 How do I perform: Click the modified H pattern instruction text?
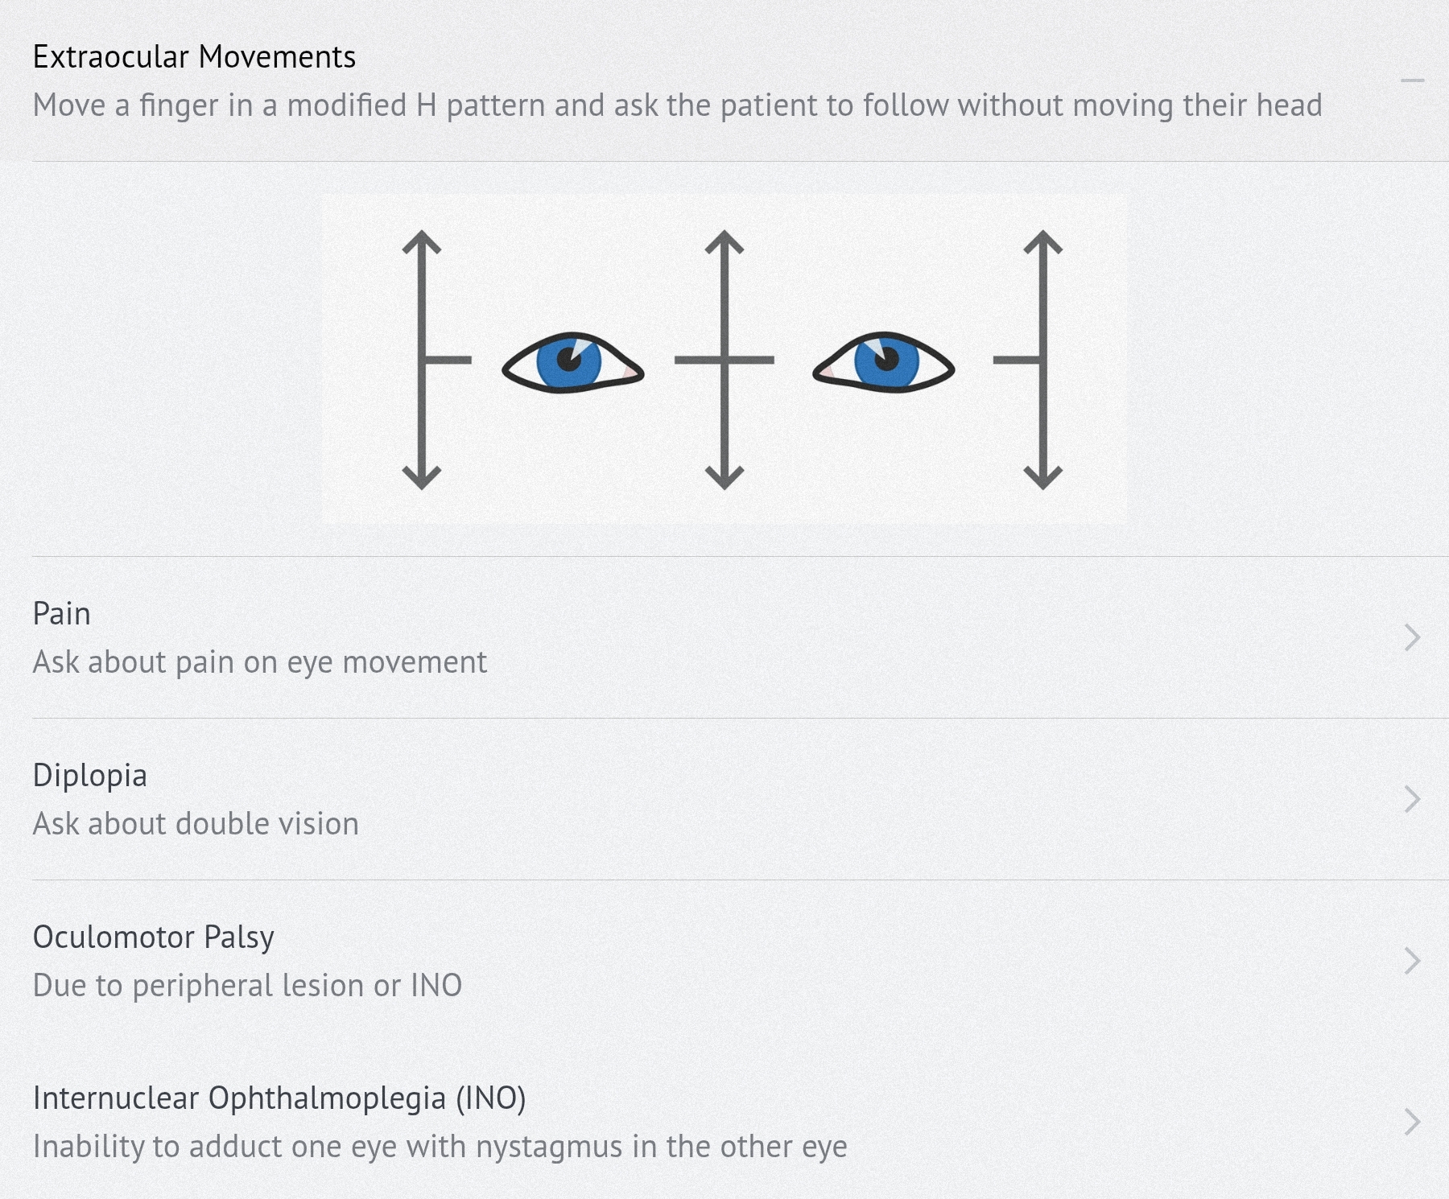pyautogui.click(x=677, y=105)
